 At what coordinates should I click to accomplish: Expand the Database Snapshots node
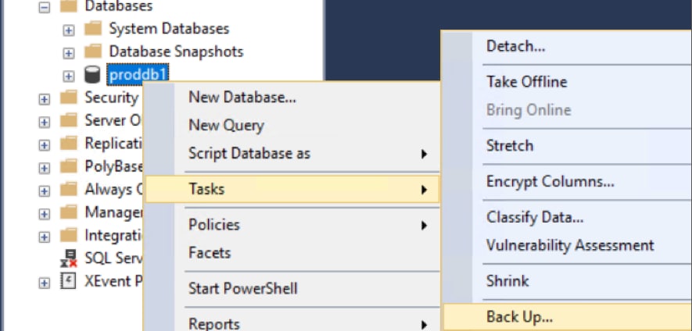(69, 53)
